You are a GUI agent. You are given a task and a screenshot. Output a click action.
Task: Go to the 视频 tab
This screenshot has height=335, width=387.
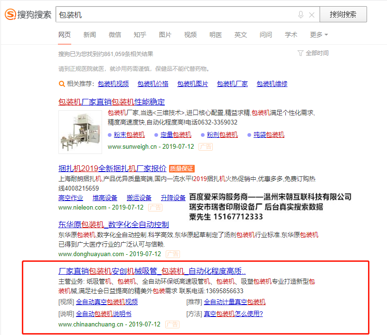point(190,35)
